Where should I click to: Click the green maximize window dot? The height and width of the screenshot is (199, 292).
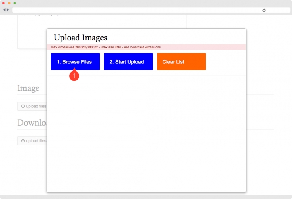15,3
